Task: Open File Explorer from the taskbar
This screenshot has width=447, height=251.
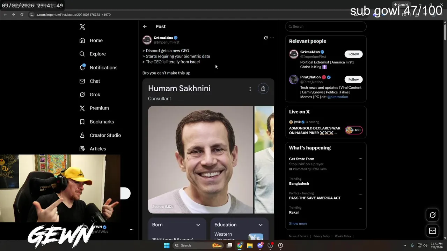Action: [x=250, y=245]
